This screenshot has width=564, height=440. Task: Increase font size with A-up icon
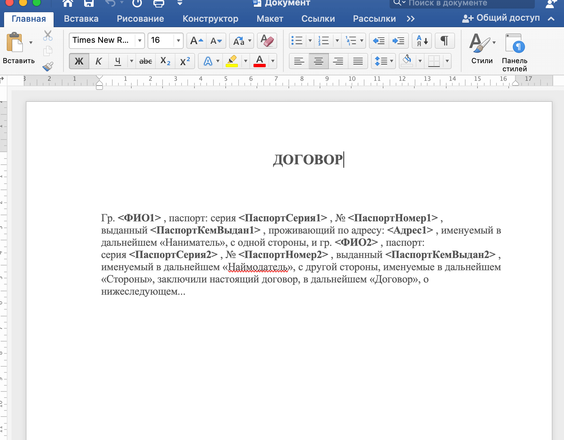(196, 41)
